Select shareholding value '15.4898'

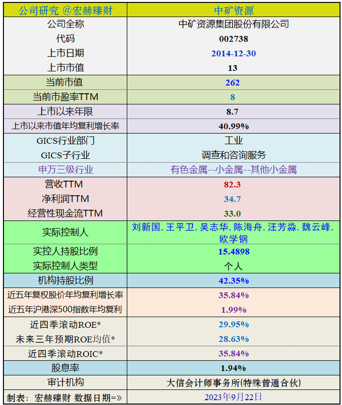[x=234, y=252]
